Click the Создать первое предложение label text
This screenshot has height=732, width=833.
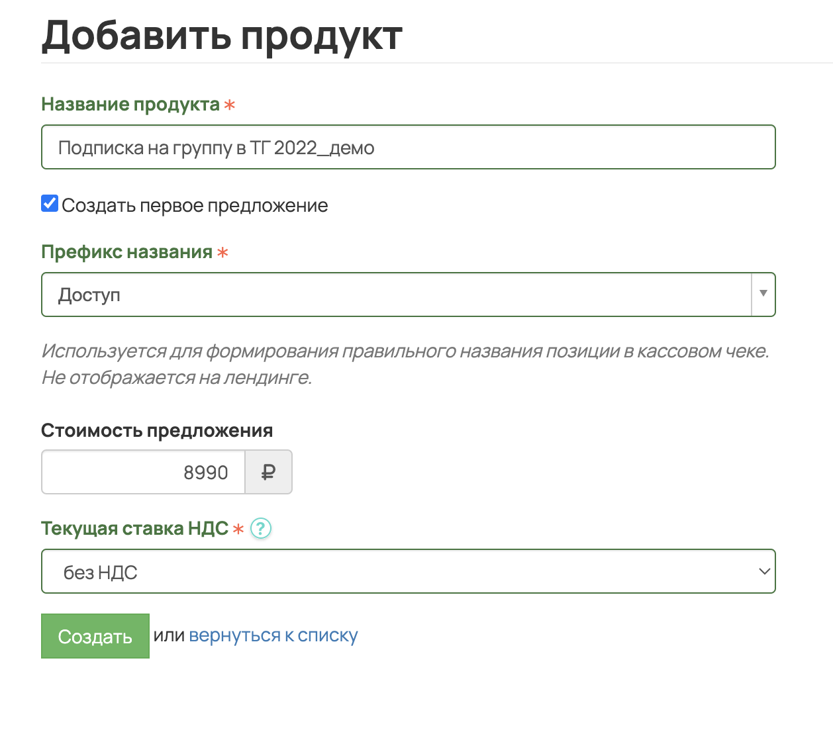[195, 205]
